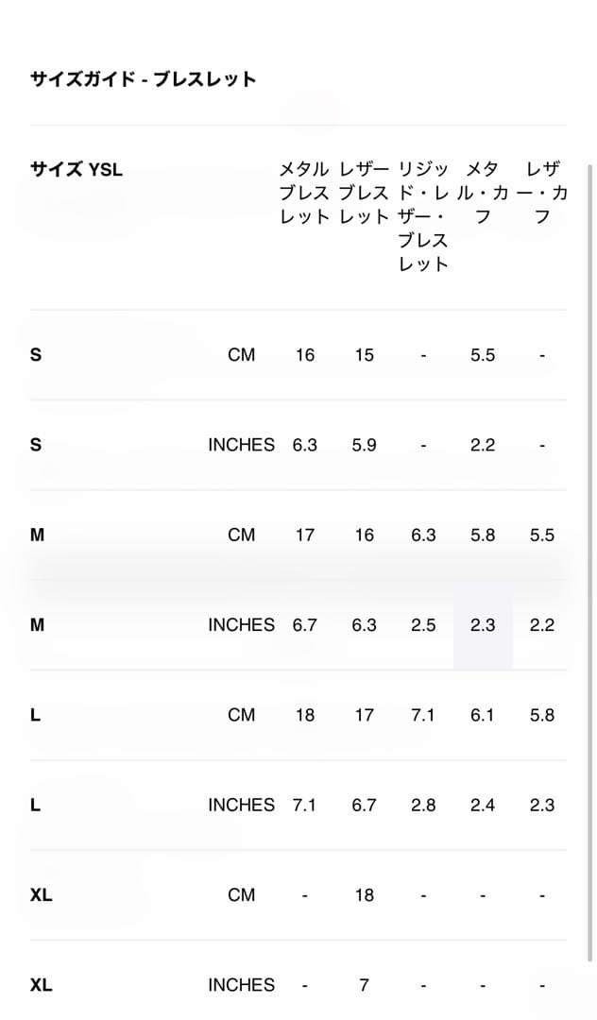
Task: Select the メタルブレスレット column header
Action: click(304, 193)
